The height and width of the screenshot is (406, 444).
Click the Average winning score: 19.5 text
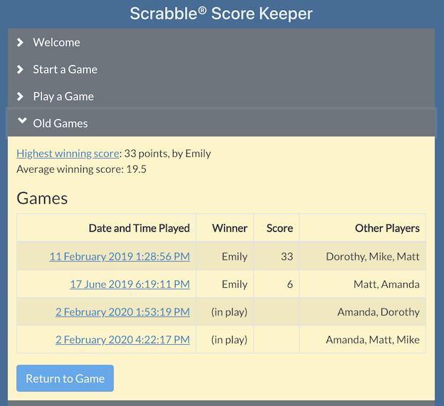(x=81, y=169)
